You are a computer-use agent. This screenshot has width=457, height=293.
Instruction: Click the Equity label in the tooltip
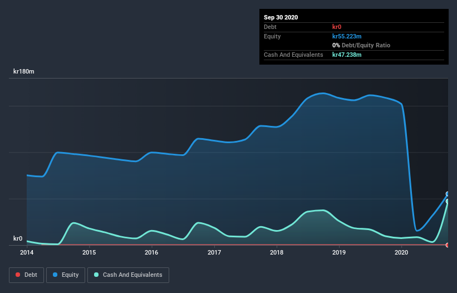pyautogui.click(x=272, y=36)
